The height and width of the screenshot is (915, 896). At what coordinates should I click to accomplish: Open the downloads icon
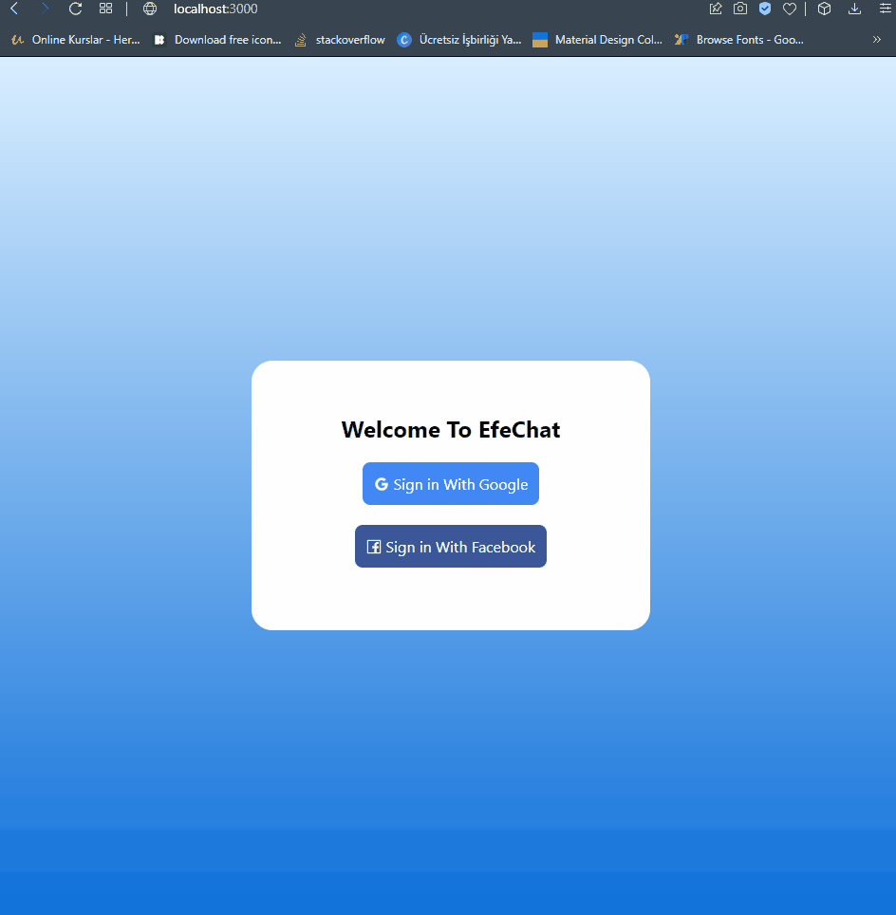click(x=854, y=9)
